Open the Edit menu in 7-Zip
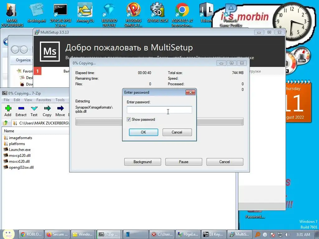Screen dimensions: 319x239 click(17, 100)
